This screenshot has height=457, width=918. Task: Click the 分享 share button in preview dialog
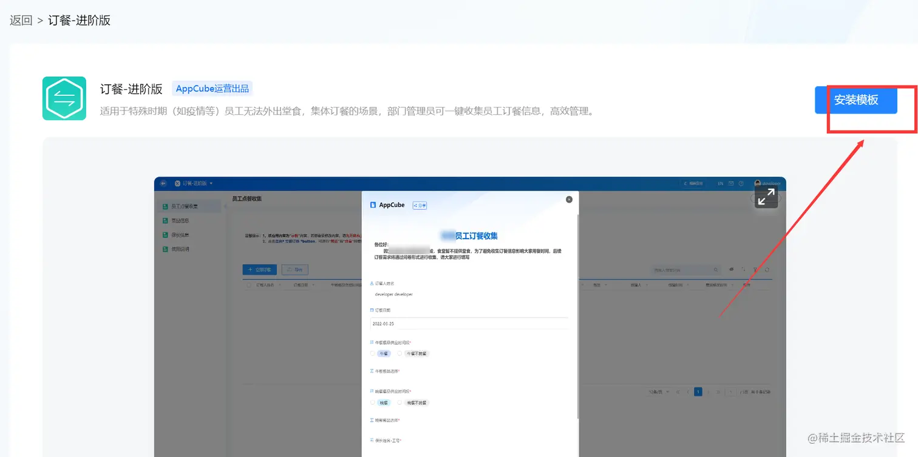[x=420, y=205]
